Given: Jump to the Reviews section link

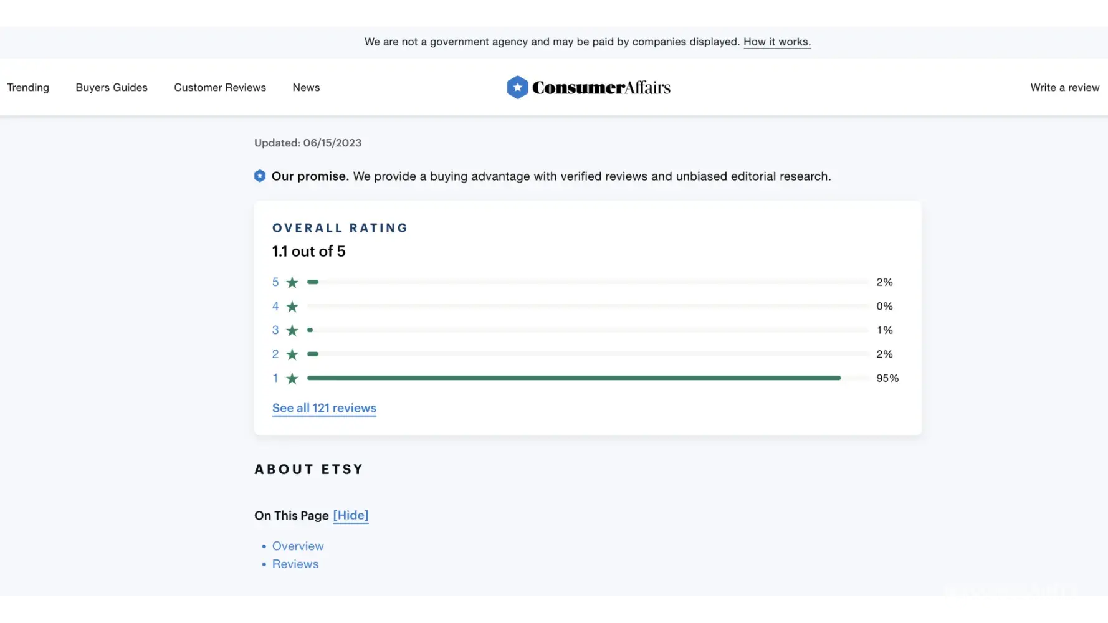Looking at the screenshot, I should [x=295, y=564].
